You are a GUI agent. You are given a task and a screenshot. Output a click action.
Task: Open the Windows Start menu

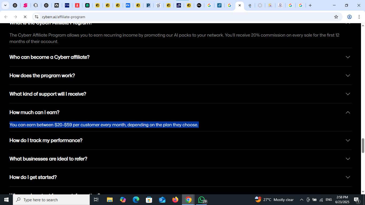(x=6, y=200)
